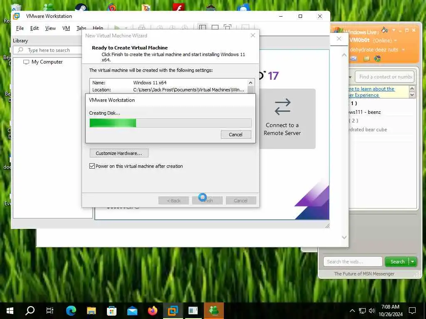
Task: Click the network tray icon
Action: 362,311
